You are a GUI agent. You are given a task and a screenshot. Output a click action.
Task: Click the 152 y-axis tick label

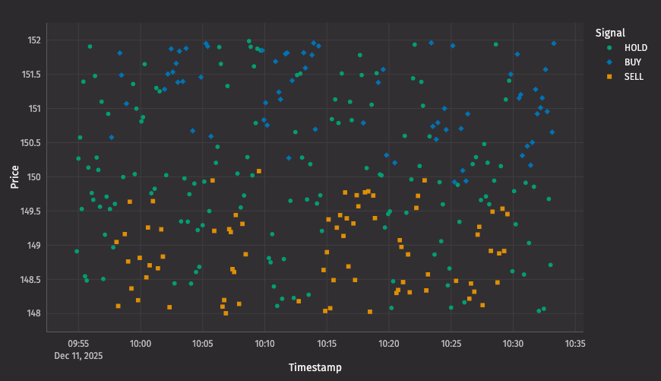click(33, 40)
